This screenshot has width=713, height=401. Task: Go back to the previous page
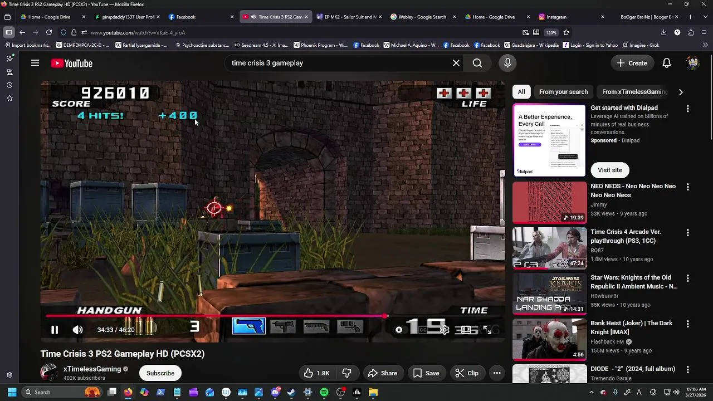pos(22,32)
